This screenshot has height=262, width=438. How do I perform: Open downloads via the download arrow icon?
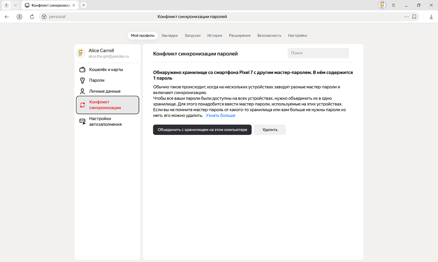431,17
